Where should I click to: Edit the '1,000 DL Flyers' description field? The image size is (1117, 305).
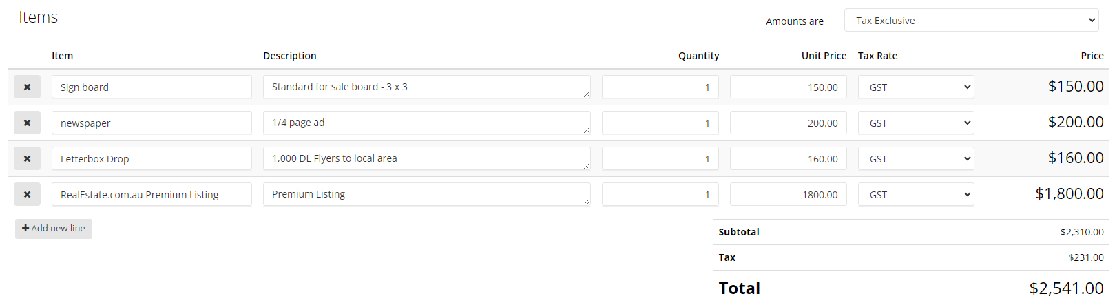(x=426, y=158)
